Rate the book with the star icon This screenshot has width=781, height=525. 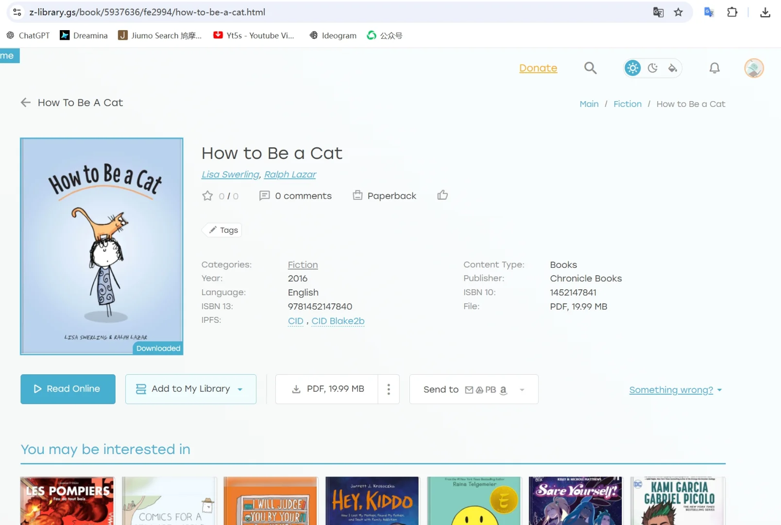[207, 196]
